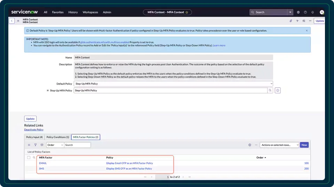
Task: Switch to Policy Conditions (1) tab
Action: click(x=58, y=137)
